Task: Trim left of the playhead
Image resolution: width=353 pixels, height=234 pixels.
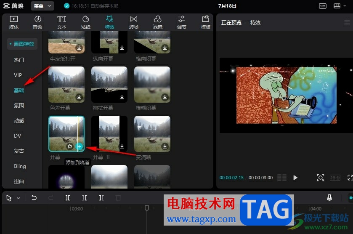Action: coord(85,198)
